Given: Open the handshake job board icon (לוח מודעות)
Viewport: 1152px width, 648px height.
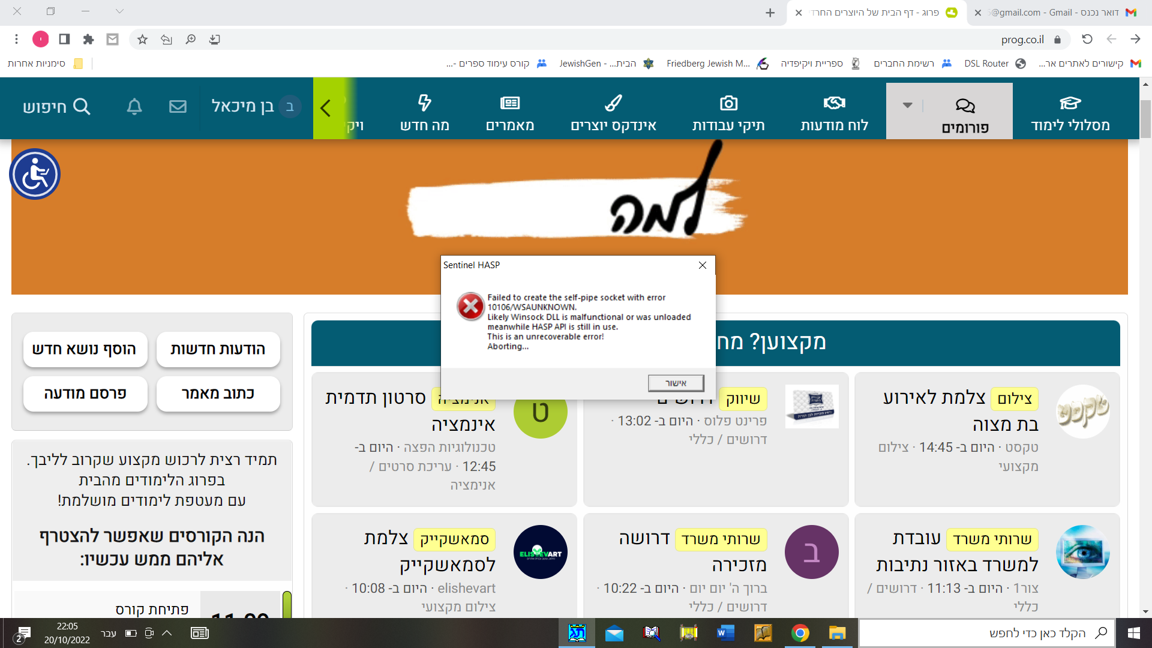Looking at the screenshot, I should pos(834,103).
